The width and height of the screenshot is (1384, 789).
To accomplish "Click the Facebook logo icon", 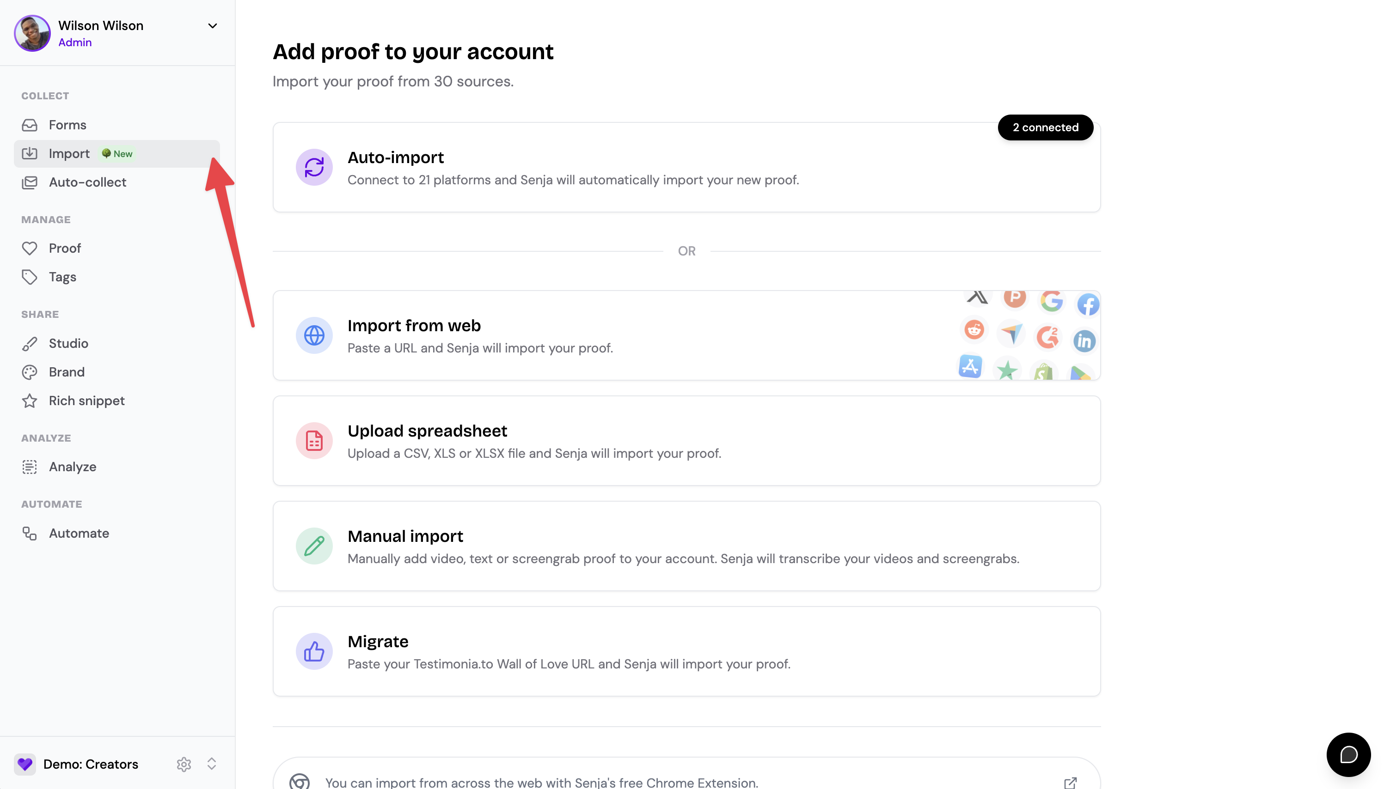I will tap(1088, 304).
